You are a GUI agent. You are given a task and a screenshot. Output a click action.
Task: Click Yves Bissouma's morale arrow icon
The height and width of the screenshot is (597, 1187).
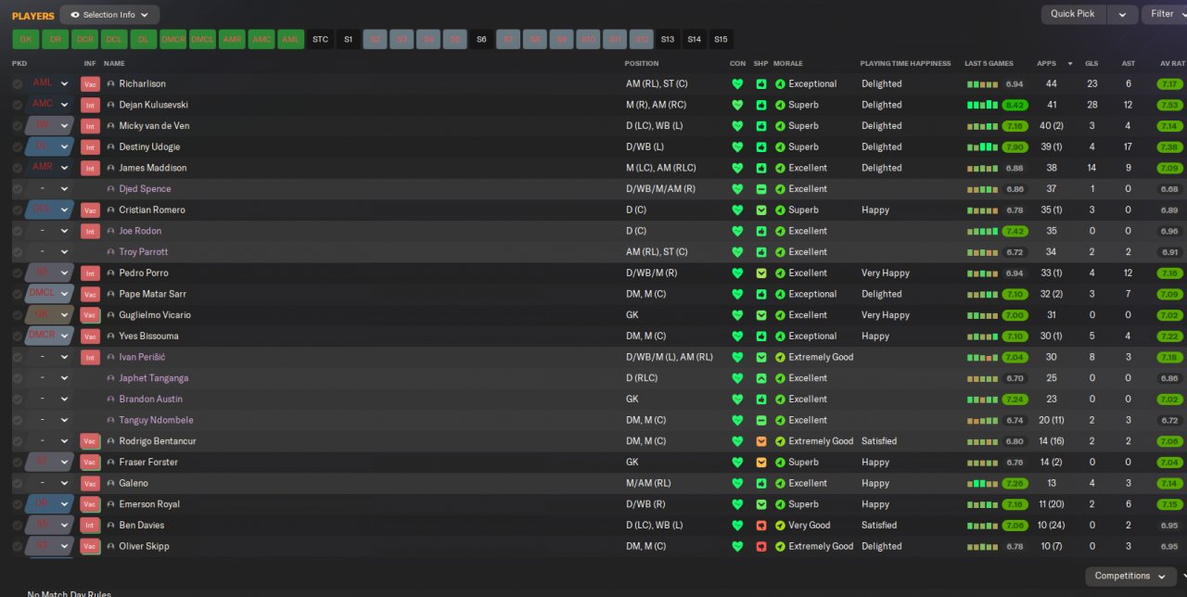[x=780, y=337]
